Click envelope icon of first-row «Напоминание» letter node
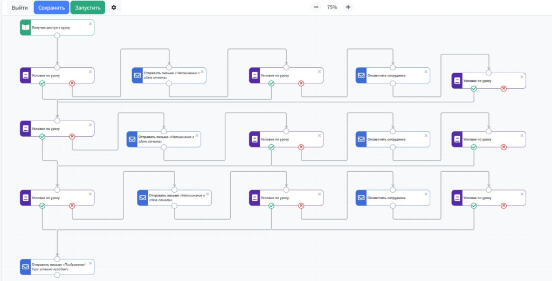This screenshot has height=281, width=552. click(137, 75)
